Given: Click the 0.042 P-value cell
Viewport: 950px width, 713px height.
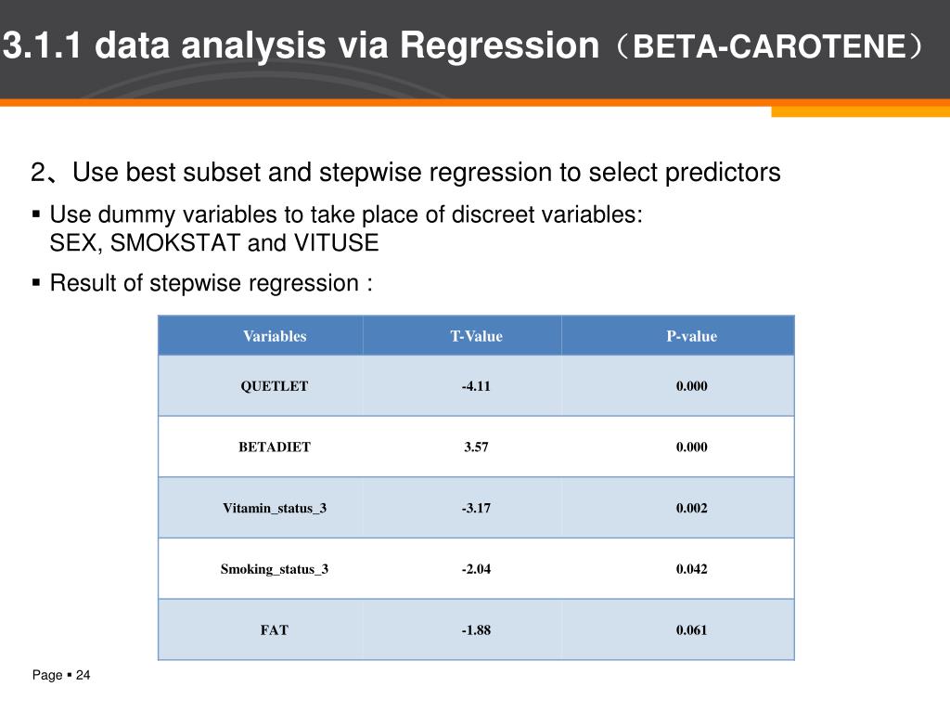Looking at the screenshot, I should [x=691, y=569].
